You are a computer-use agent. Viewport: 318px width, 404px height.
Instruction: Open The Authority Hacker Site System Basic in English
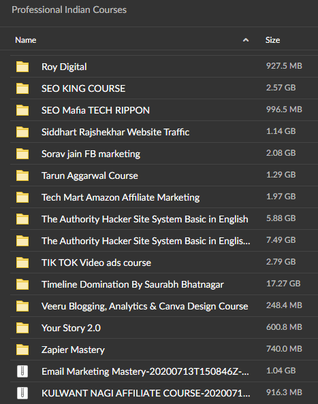[144, 219]
